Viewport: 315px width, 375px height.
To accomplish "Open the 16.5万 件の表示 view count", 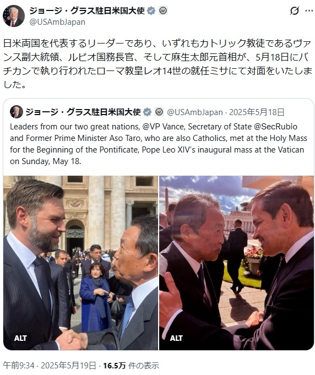I will (131, 366).
